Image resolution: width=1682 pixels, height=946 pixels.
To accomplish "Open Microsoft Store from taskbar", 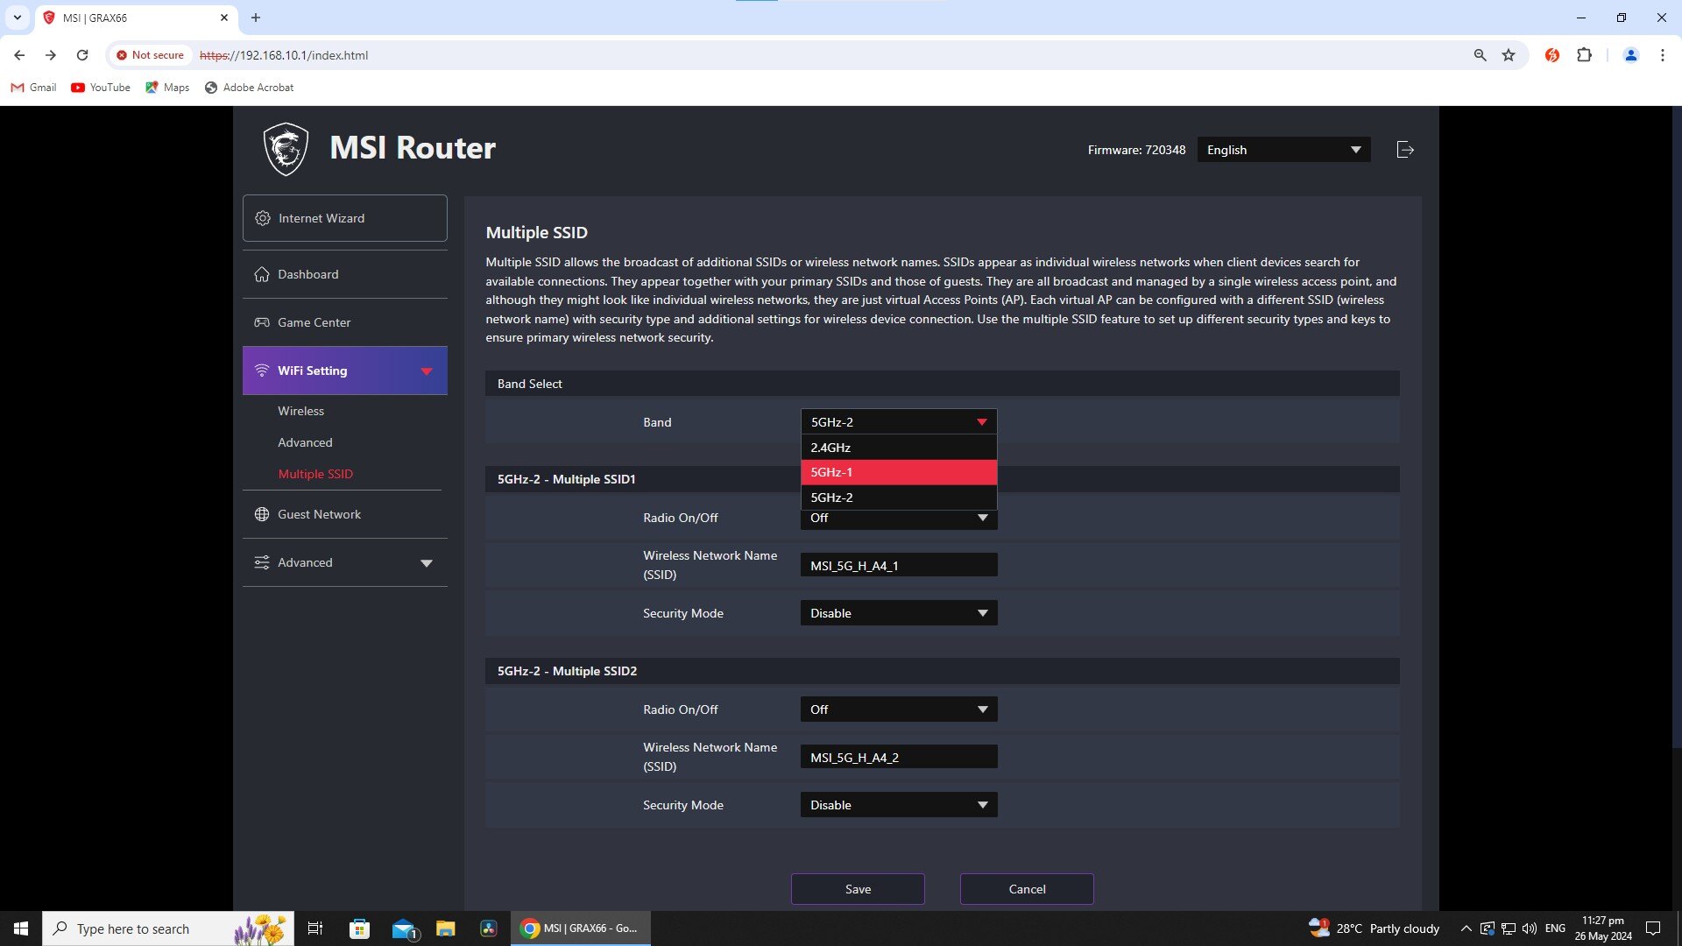I will (x=359, y=928).
